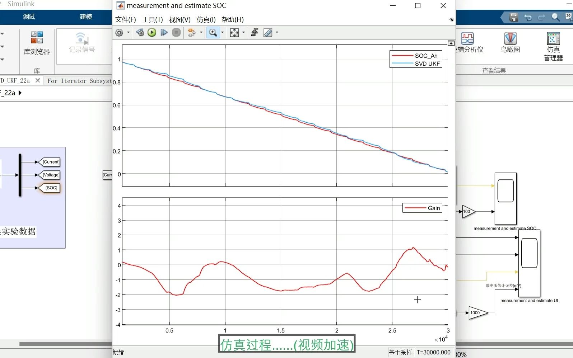The image size is (573, 358).
Task: Click the T=30000.000 status bar time
Action: pyautogui.click(x=433, y=352)
